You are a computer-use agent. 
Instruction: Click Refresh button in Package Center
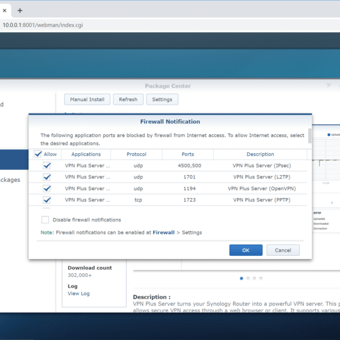[128, 99]
